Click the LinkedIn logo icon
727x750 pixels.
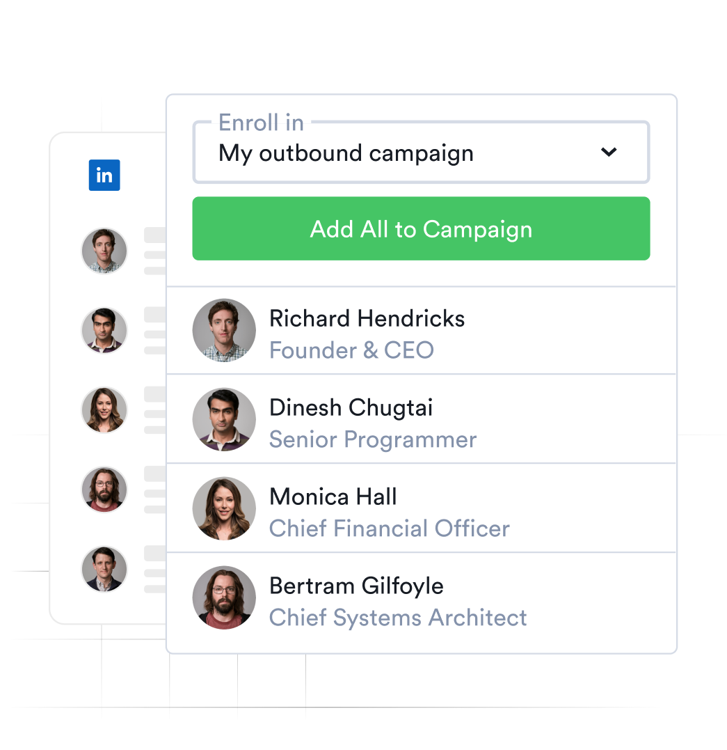click(x=104, y=175)
